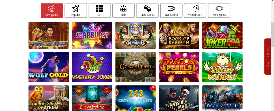Show All games grid icon
This screenshot has height=111, width=274.
tap(100, 8)
